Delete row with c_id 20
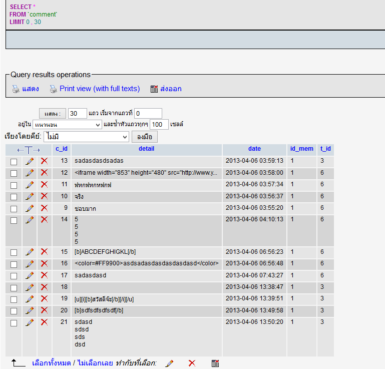 [x=44, y=310]
